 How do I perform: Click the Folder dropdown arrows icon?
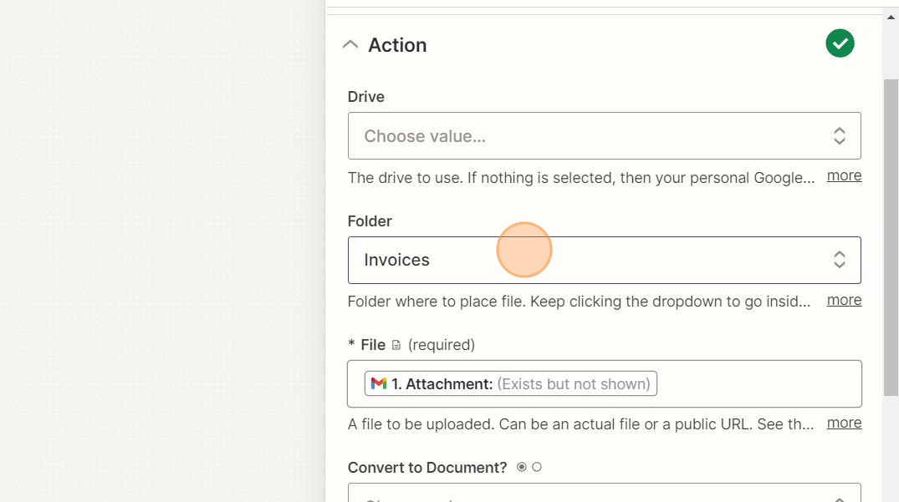(839, 260)
